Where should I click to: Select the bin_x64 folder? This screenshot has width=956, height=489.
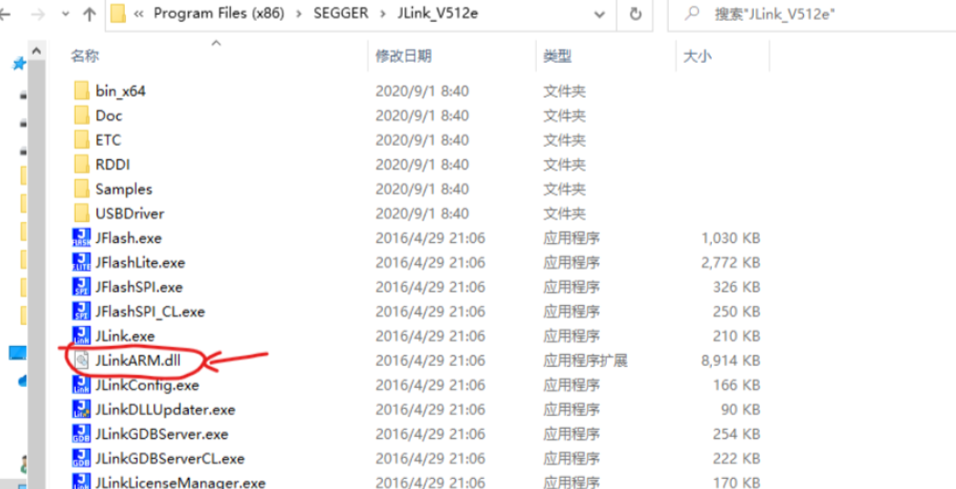[120, 91]
